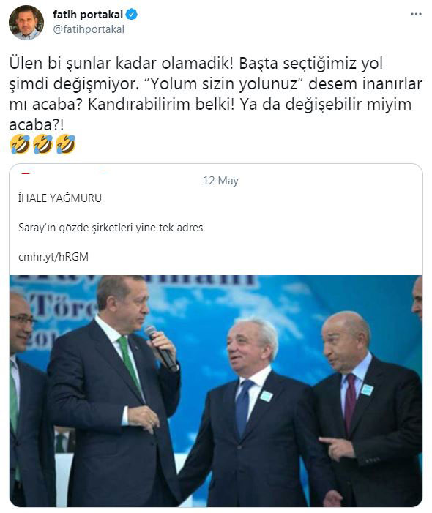Open the three-dot more options menu

(416, 14)
